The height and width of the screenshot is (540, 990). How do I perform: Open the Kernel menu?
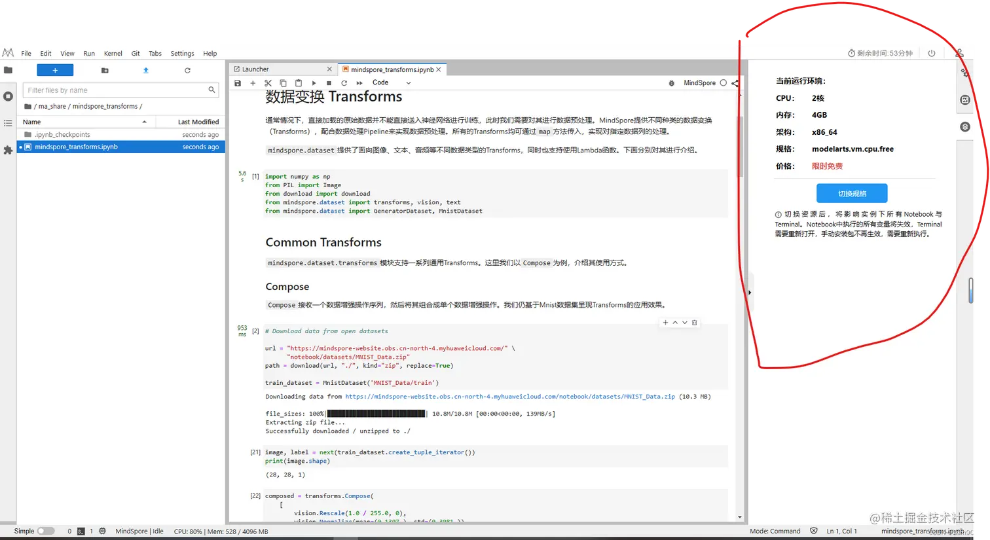coord(113,54)
